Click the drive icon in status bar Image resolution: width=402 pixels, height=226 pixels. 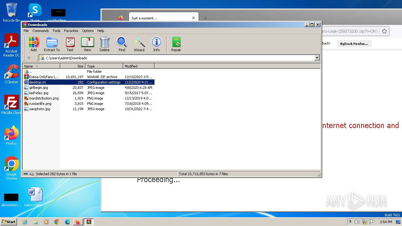pyautogui.click(x=26, y=174)
